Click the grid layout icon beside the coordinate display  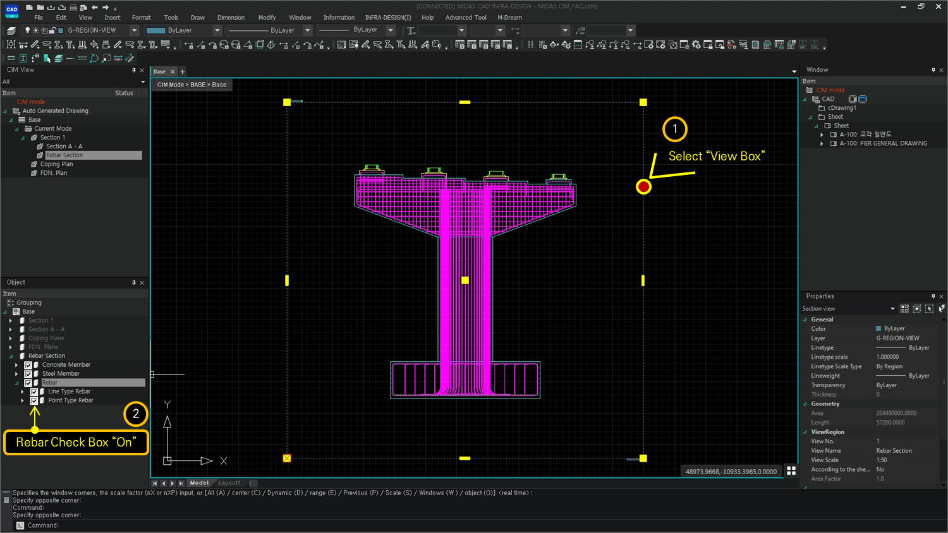(x=792, y=470)
